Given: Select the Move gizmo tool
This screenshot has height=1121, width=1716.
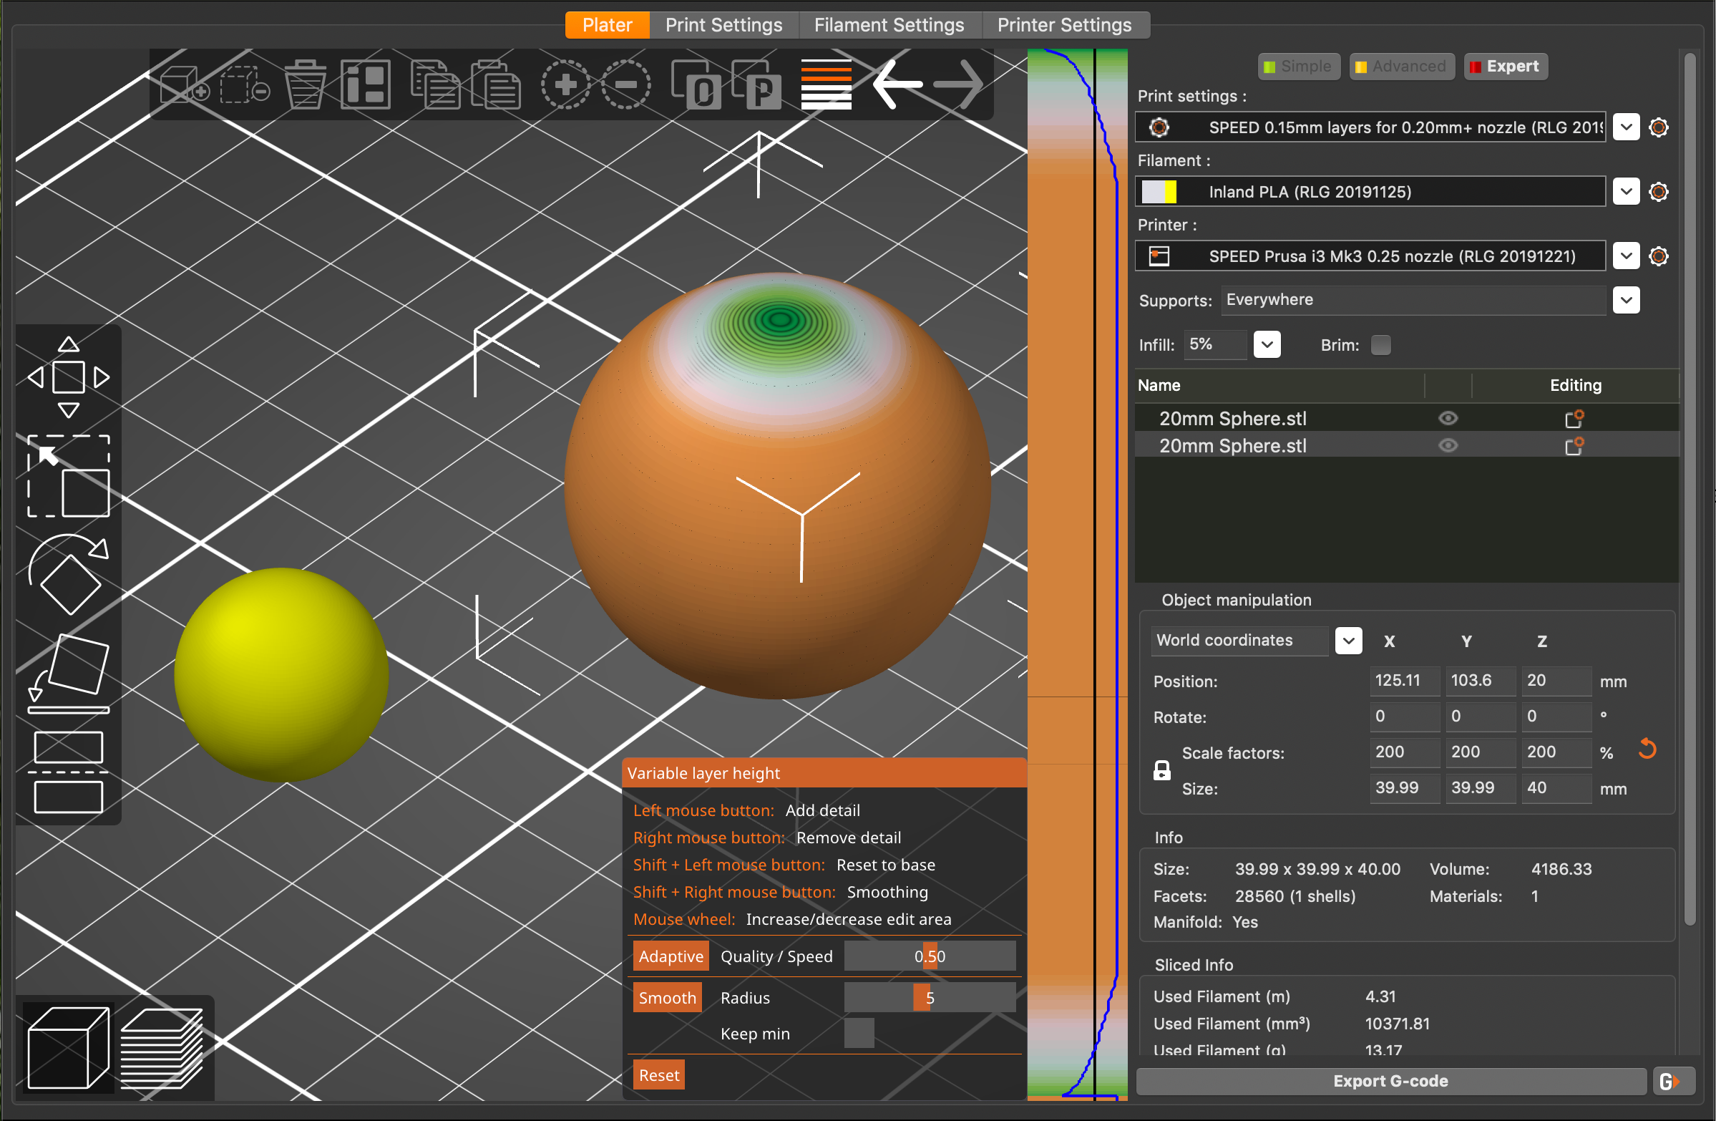Looking at the screenshot, I should [69, 377].
